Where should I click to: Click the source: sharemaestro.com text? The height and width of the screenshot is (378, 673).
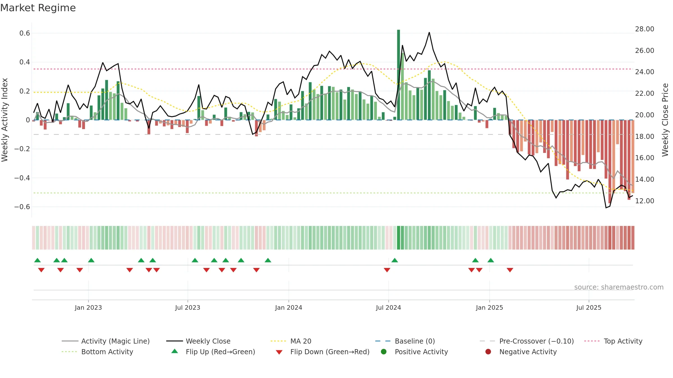pyautogui.click(x=619, y=287)
